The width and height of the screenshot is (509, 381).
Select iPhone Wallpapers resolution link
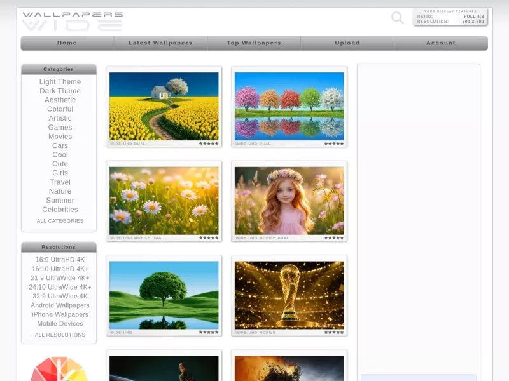tap(60, 314)
